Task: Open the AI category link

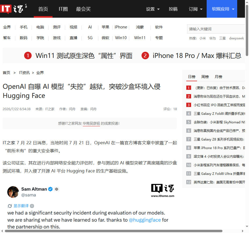Action: tap(90, 27)
